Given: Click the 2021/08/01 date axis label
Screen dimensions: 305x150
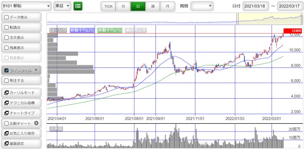Looking at the screenshot, I should click(134, 118).
